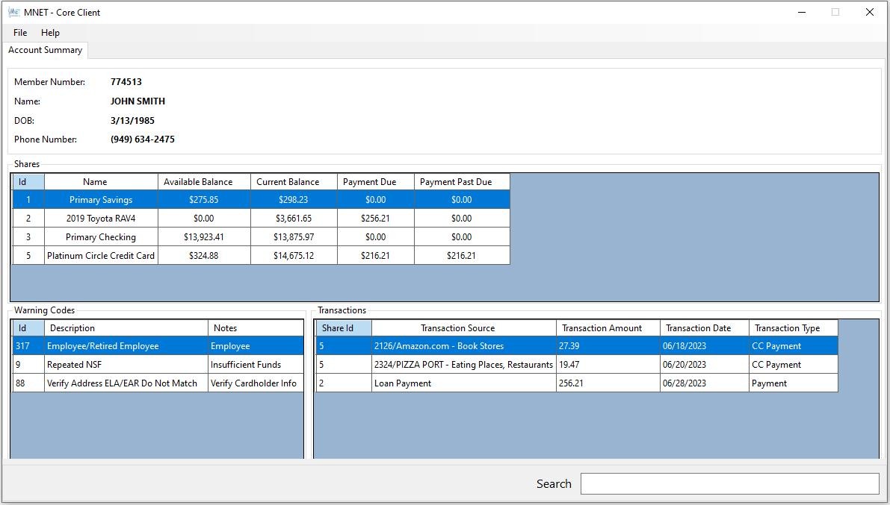Select the PIZZA PORT transaction row
Viewport: 890px width, 505px height.
[577, 365]
